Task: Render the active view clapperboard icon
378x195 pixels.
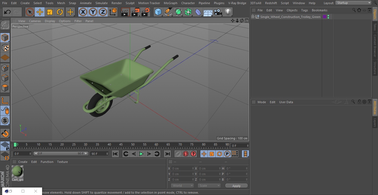Action: point(125,12)
